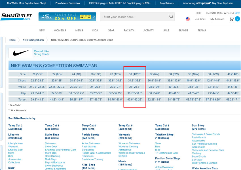Click hip value 36.75"-38.5"
The width and height of the screenshot is (241, 170).
[135, 93]
